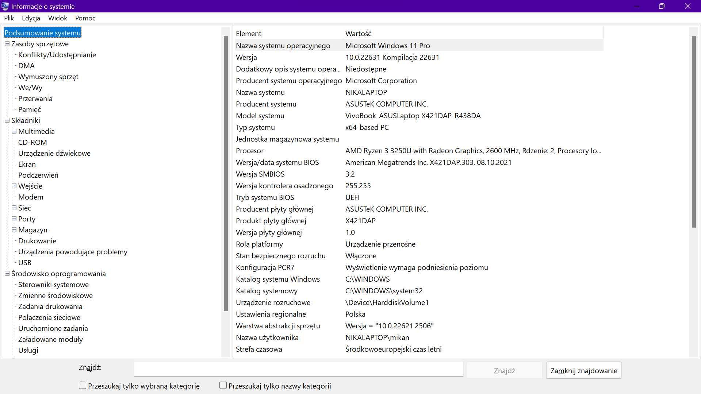Select the Przerwania tree item
The width and height of the screenshot is (701, 394).
pyautogui.click(x=35, y=98)
